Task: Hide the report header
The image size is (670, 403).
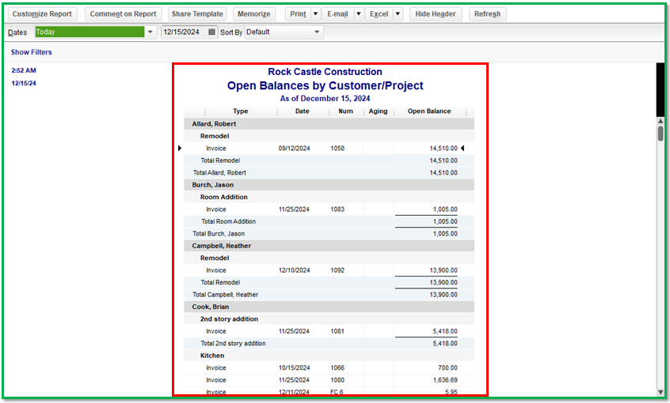Action: [436, 14]
